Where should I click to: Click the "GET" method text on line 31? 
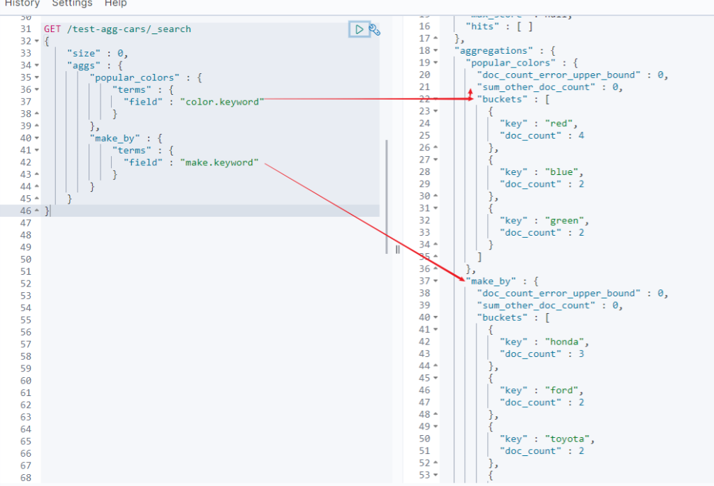coord(52,29)
